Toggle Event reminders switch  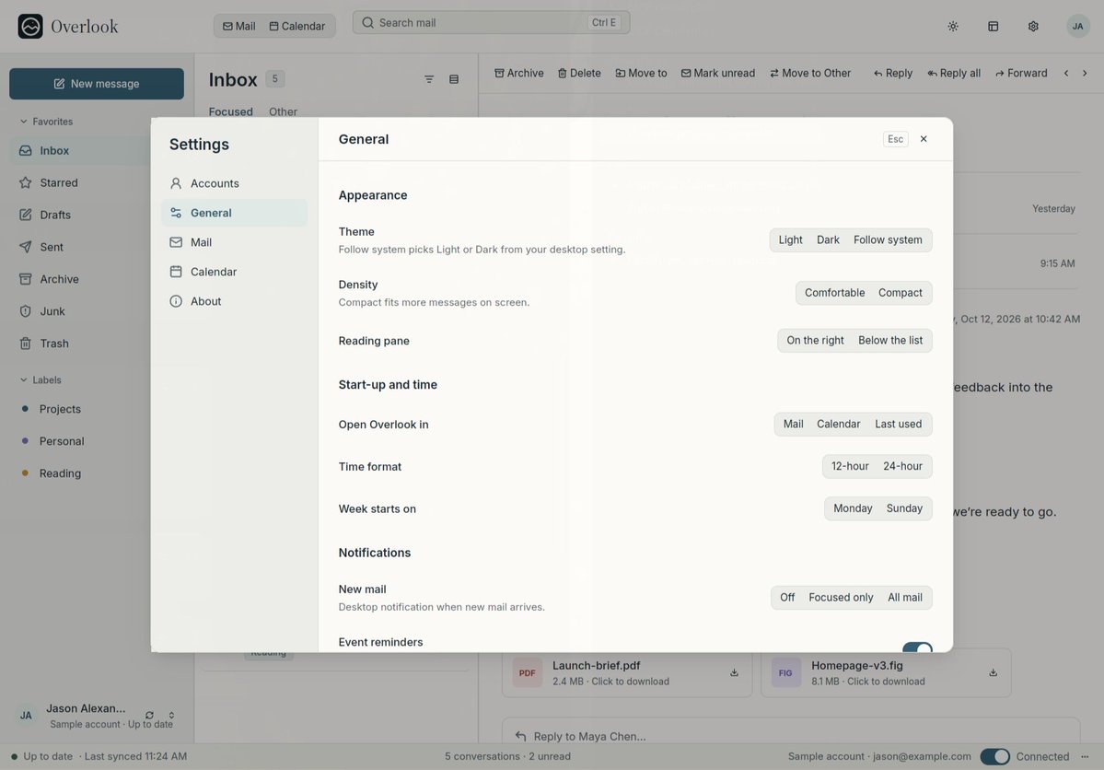click(917, 647)
